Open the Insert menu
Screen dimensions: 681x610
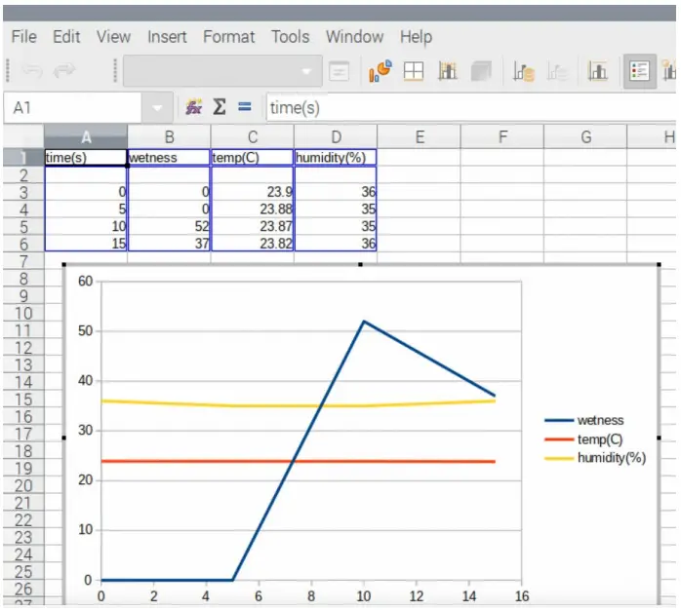coord(167,37)
